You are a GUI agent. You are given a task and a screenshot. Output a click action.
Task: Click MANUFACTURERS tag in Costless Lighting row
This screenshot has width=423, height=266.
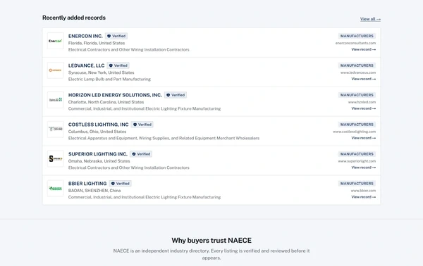[x=357, y=125]
